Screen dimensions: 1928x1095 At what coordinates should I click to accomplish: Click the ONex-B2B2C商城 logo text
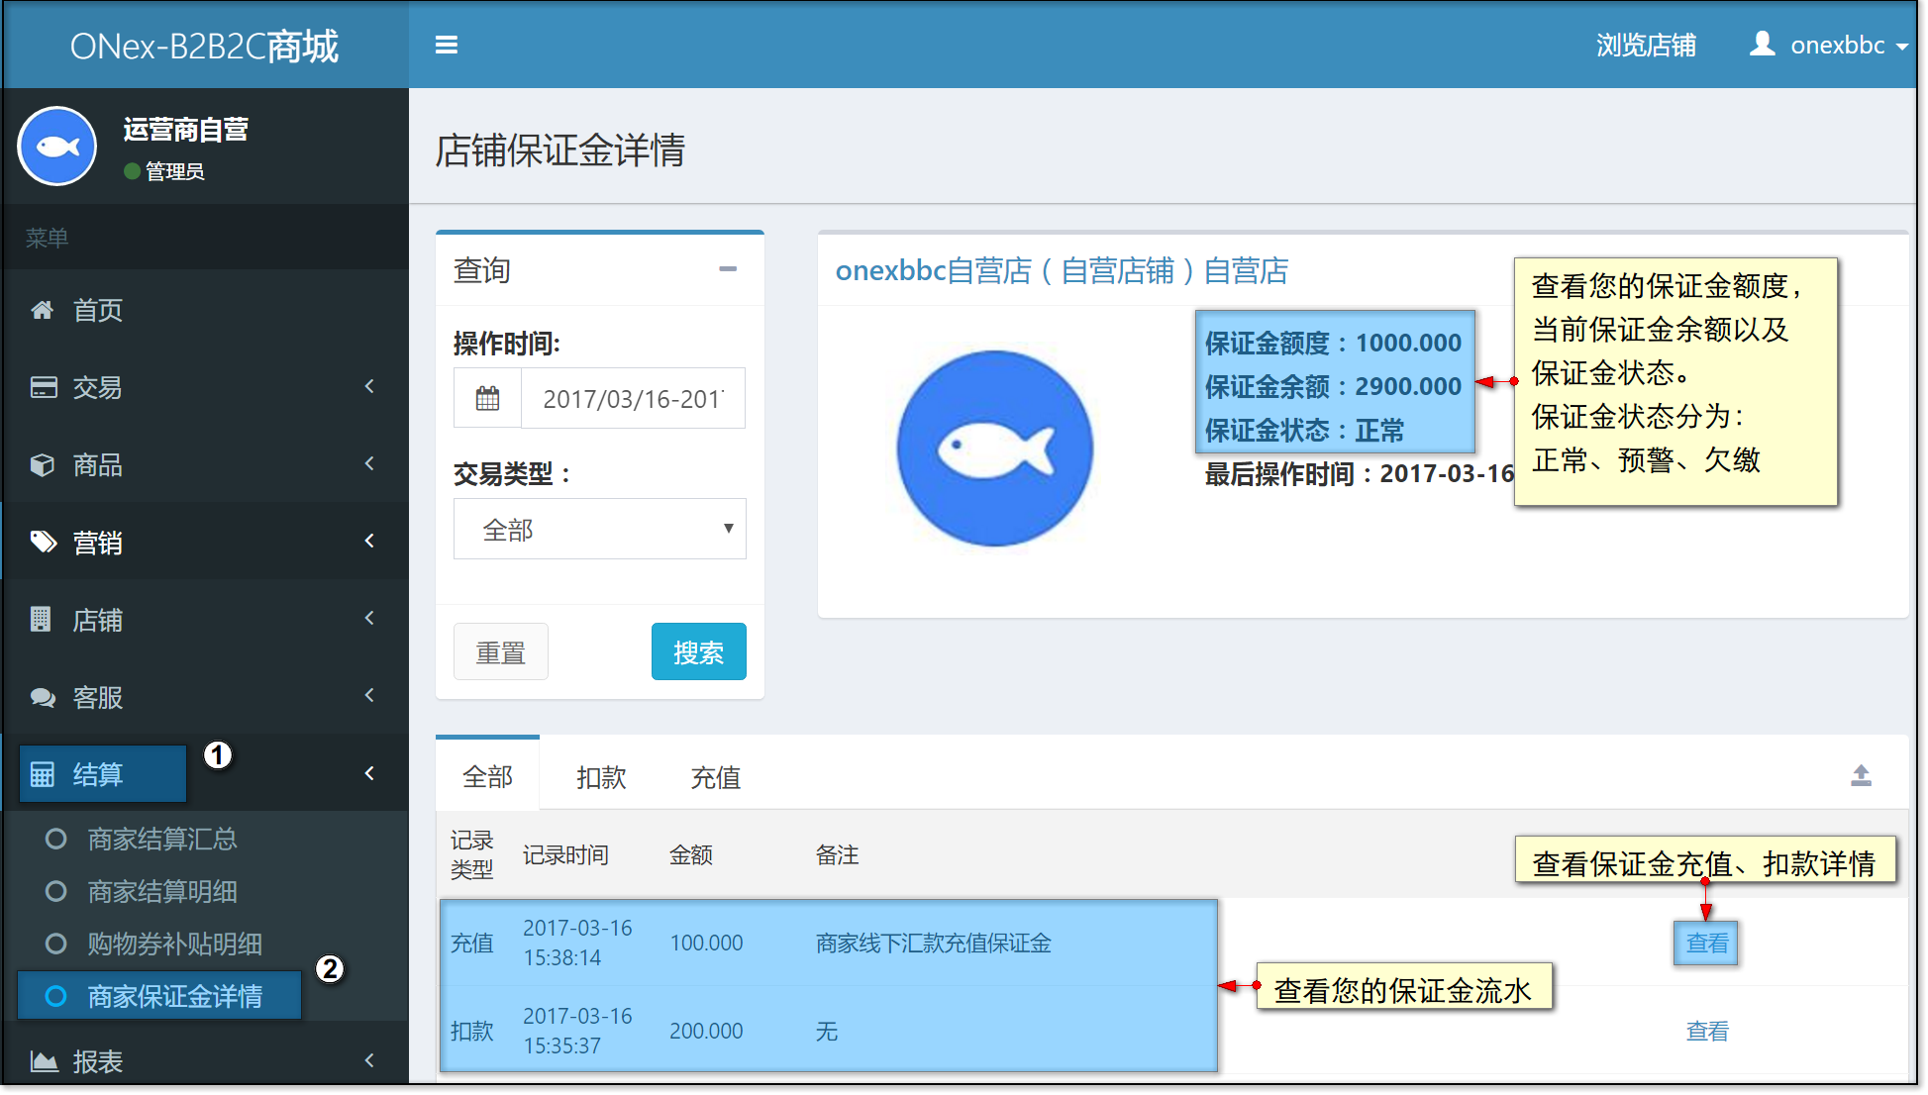coord(204,47)
